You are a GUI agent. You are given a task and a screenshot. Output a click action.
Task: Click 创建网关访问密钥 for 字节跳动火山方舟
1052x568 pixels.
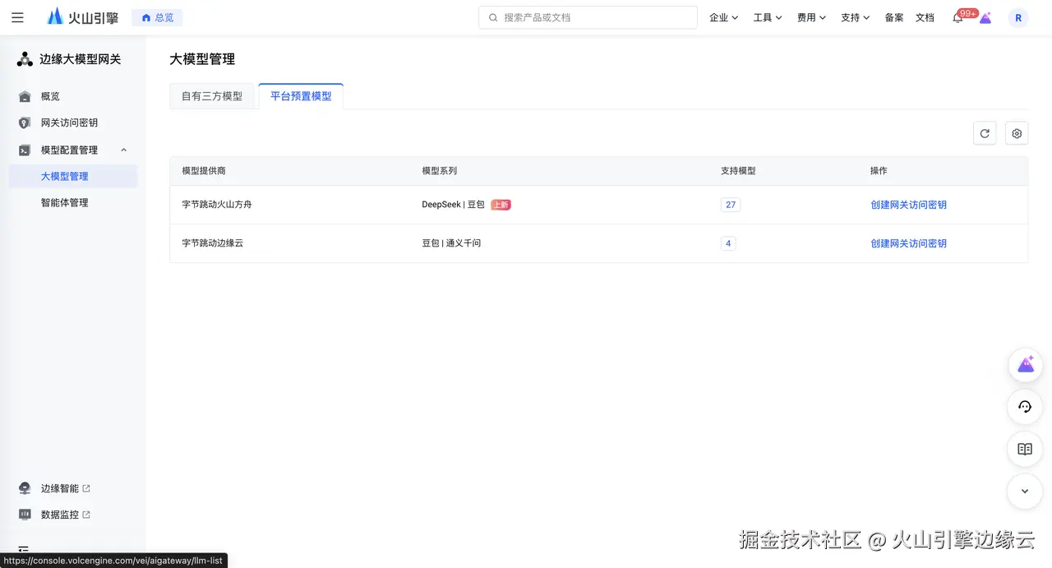[908, 205]
